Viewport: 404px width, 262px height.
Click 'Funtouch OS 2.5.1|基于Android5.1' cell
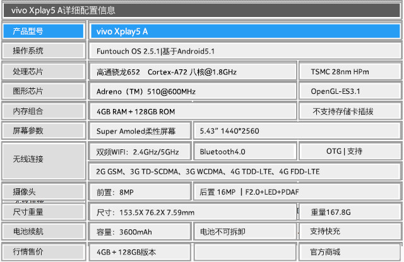(245, 51)
